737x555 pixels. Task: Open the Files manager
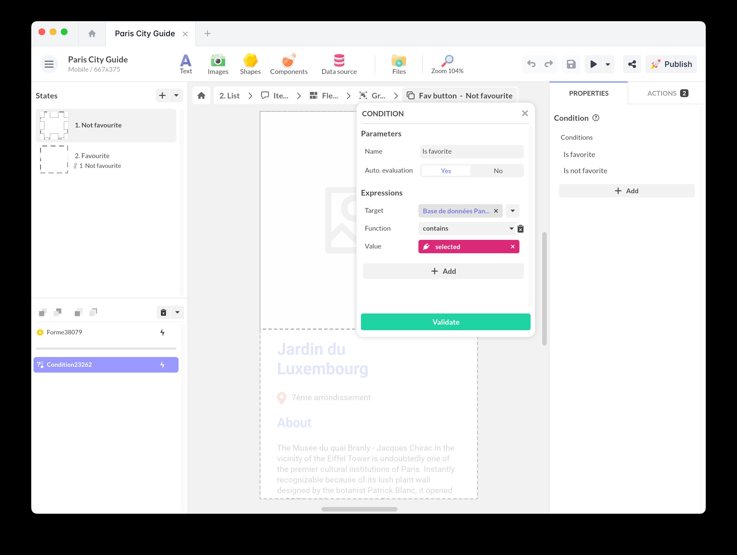399,64
